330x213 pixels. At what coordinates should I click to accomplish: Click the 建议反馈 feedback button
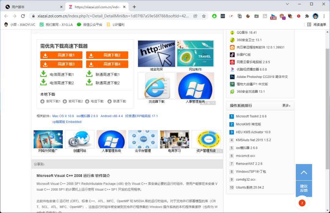pyautogui.click(x=304, y=188)
